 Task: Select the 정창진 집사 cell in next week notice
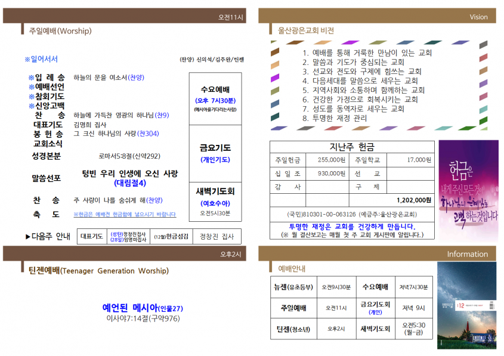217,237
